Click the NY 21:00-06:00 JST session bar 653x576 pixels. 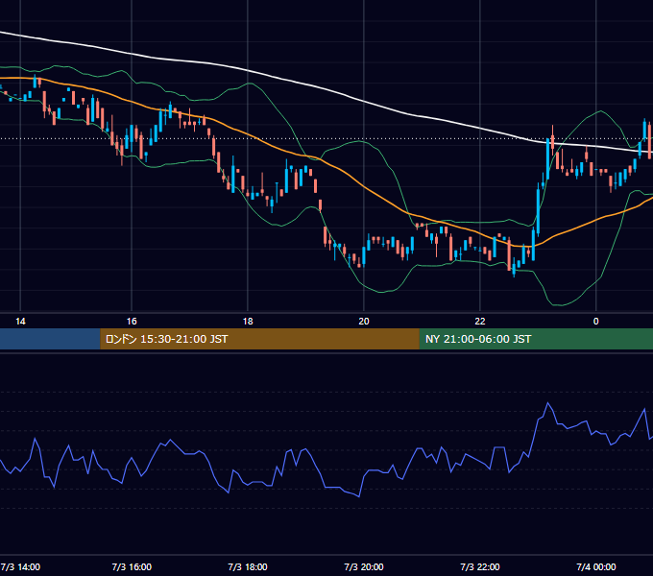[536, 339]
